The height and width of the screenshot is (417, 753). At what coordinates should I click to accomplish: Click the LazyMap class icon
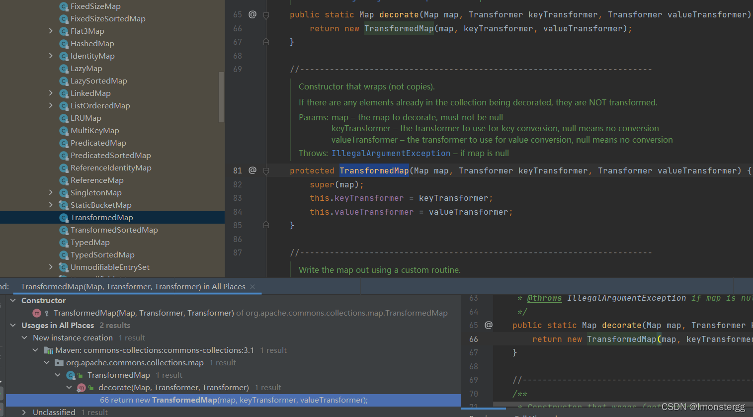64,69
